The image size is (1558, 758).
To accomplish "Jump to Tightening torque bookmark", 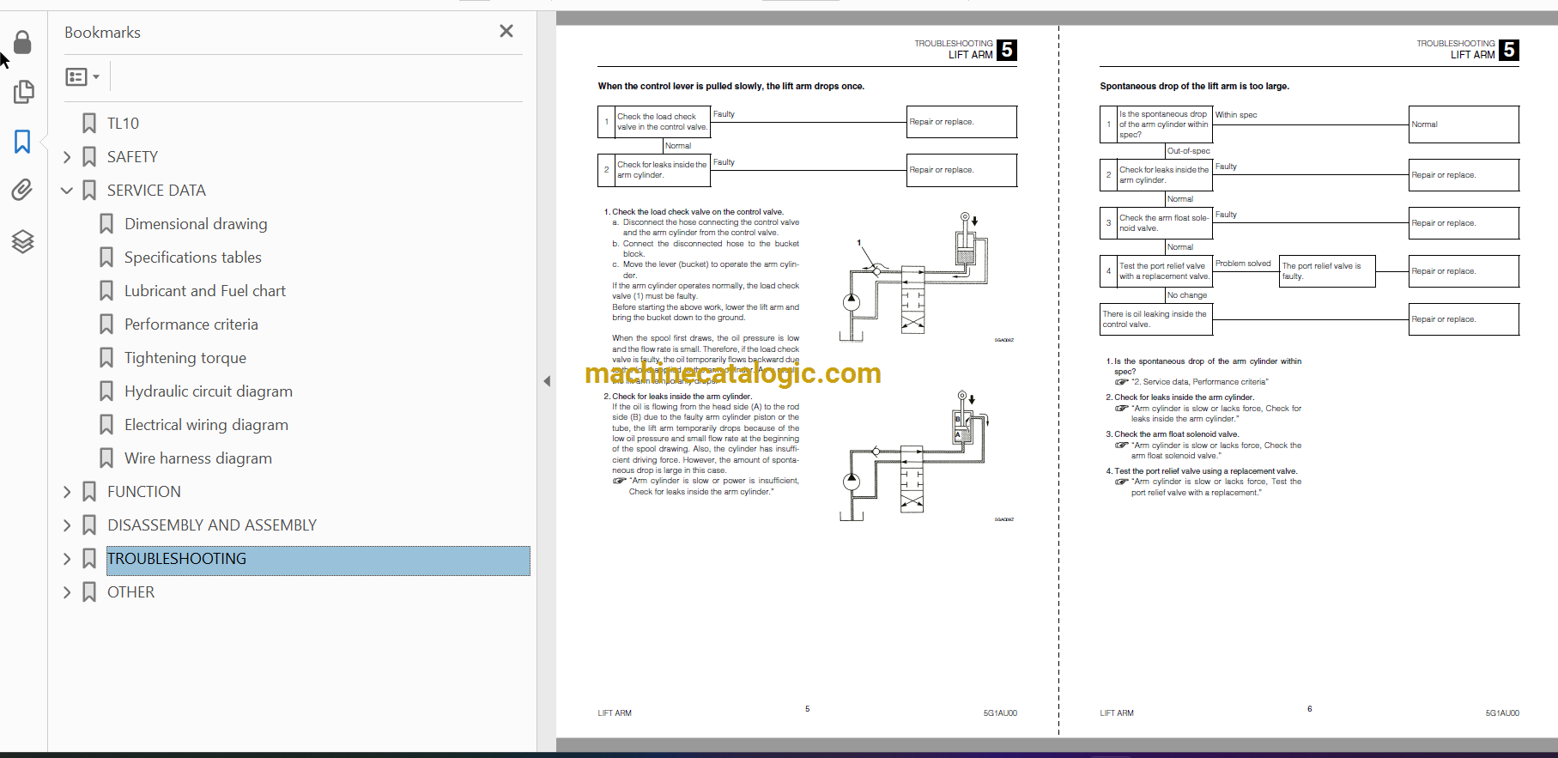I will (x=185, y=358).
